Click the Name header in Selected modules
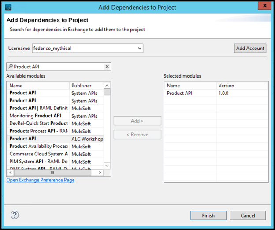Image resolution: width=275 pixels, height=230 pixels. 190,86
